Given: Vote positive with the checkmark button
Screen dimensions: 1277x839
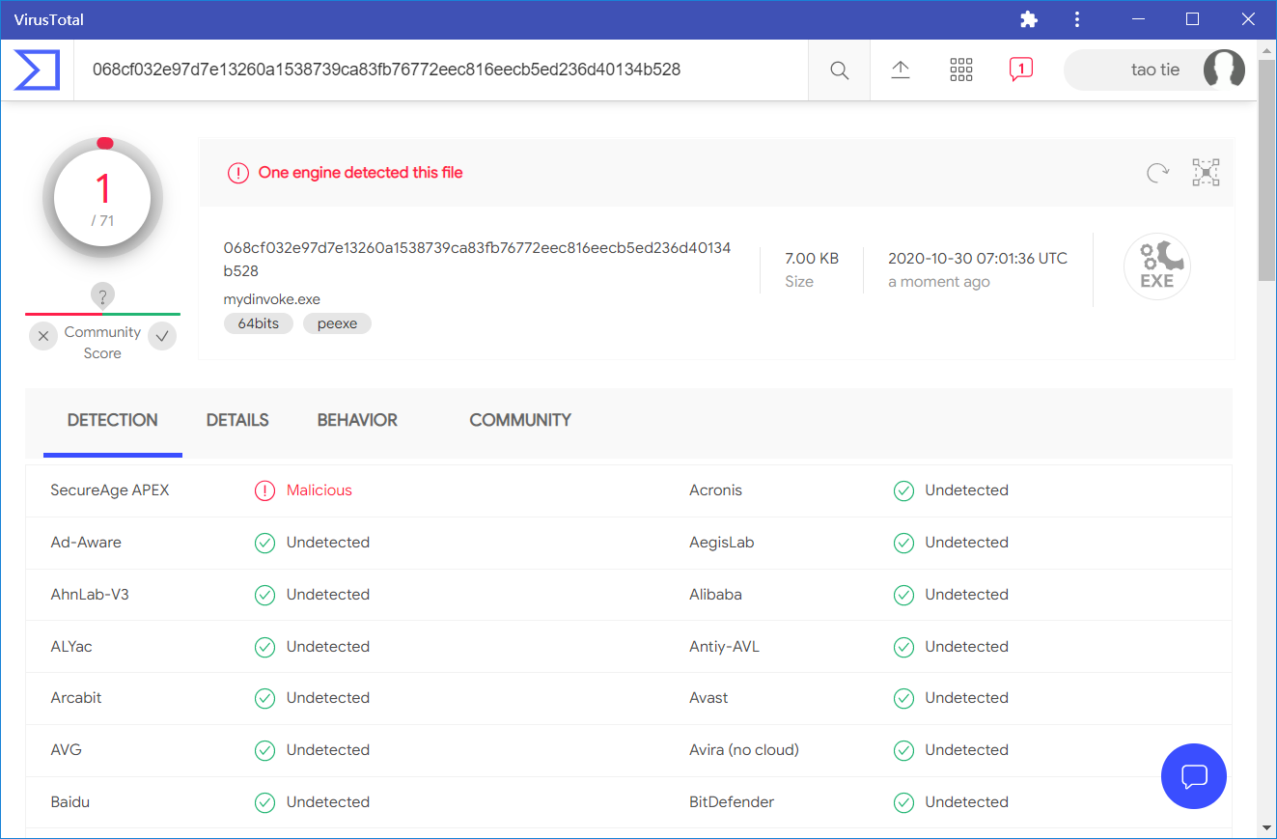Looking at the screenshot, I should tap(162, 336).
